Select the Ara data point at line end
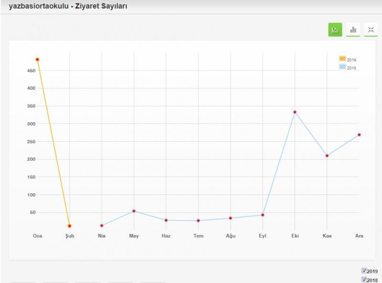Image resolution: width=382 pixels, height=283 pixels. 359,135
